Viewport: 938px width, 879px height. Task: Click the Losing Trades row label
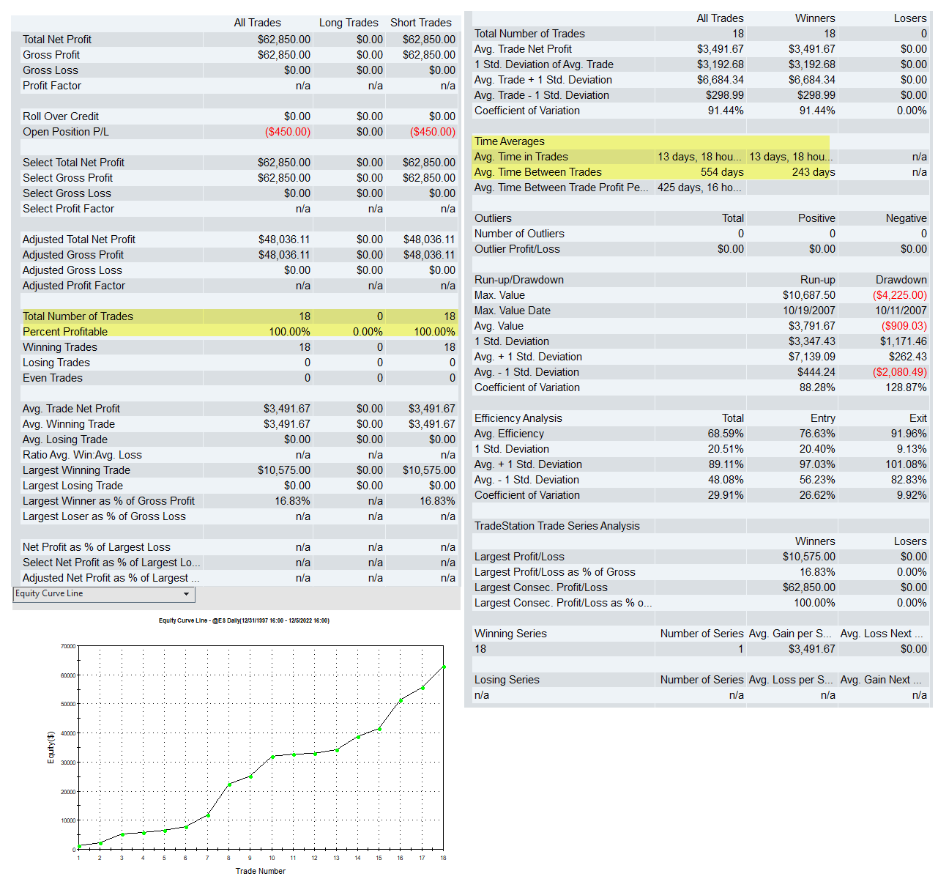tap(56, 363)
